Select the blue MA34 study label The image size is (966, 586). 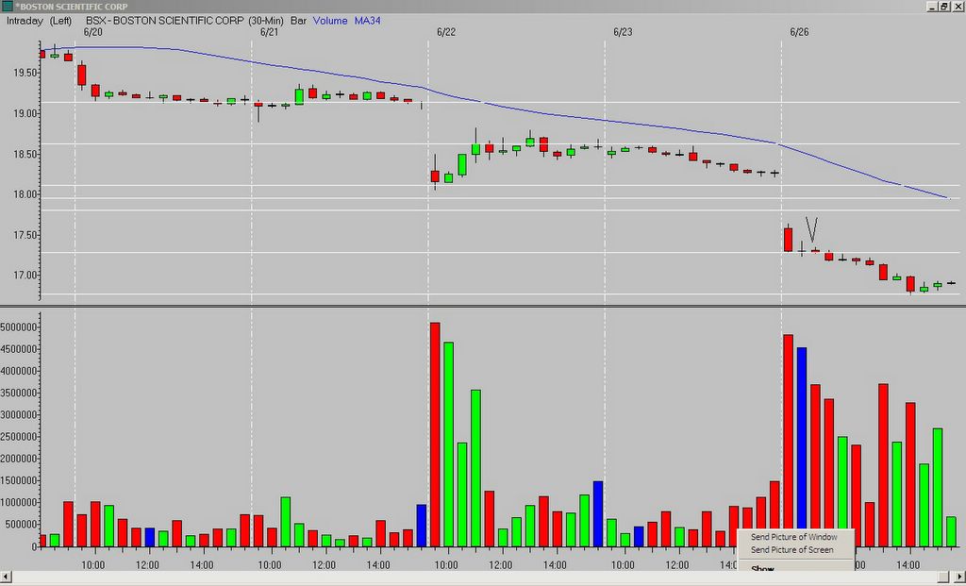[x=367, y=21]
